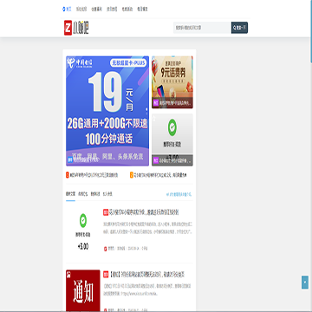Focus the search input field in the header
Screen dimensions: 312x312
tap(202, 28)
